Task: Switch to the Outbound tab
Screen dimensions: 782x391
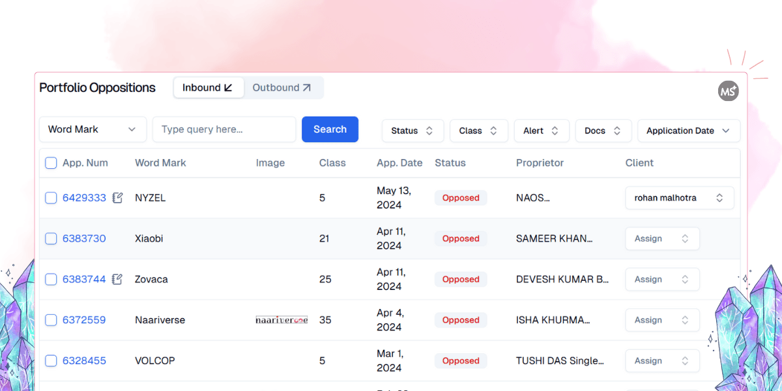Action: 282,88
